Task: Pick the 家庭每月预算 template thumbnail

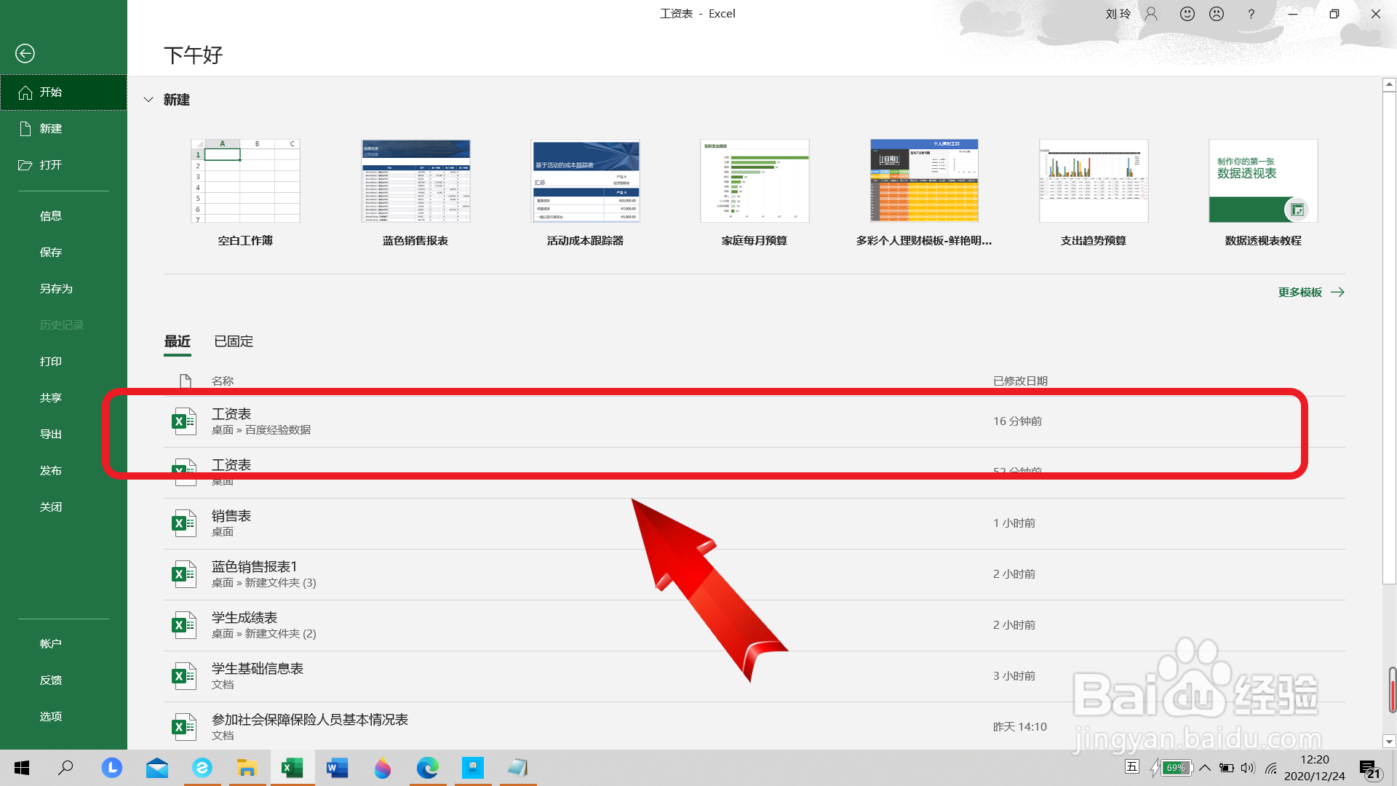Action: tap(755, 181)
